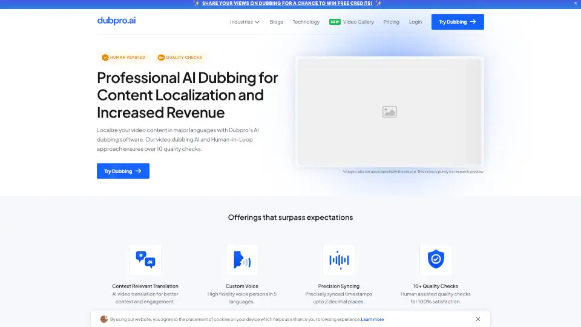Click the arrow icon in the header Try Dubbing button
581x327 pixels.
pos(473,22)
